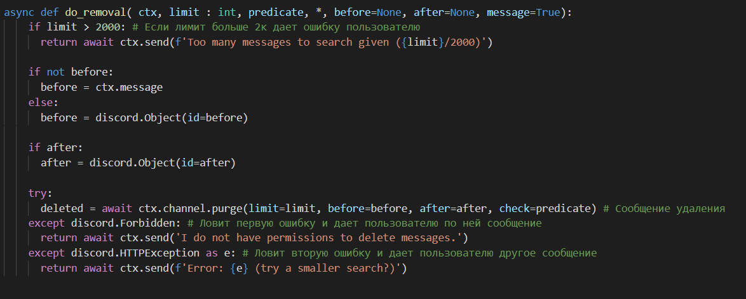Place cursor on 'async' keyword

pyautogui.click(x=19, y=12)
